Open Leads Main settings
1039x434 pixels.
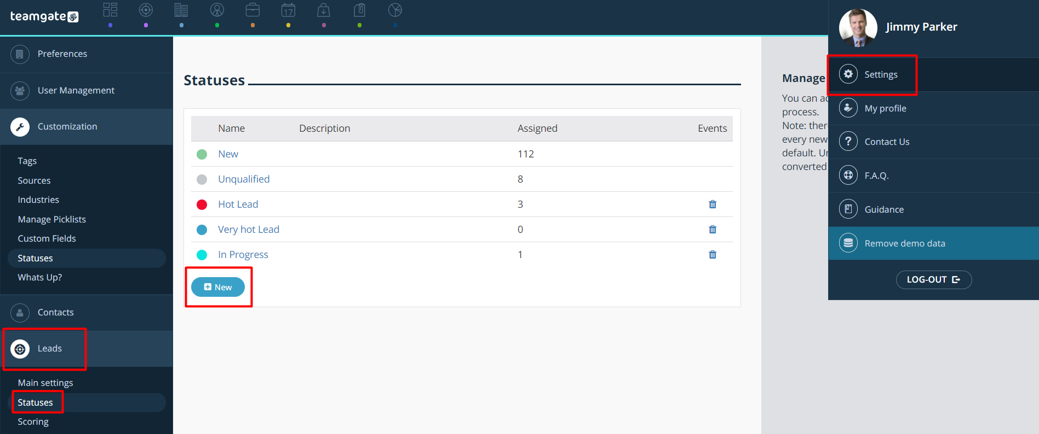(45, 383)
